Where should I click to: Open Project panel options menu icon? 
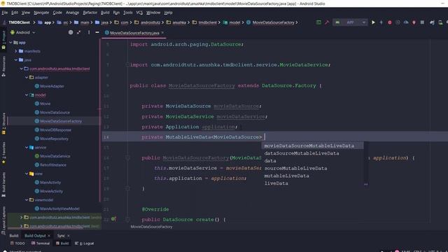pyautogui.click(x=89, y=32)
